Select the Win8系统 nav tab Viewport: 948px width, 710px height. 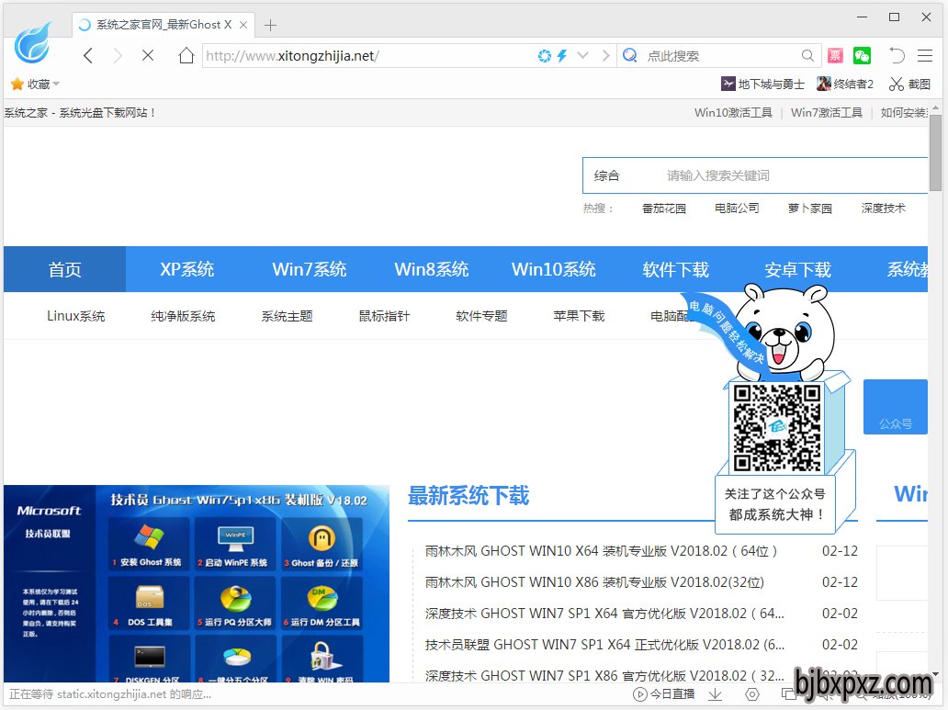pos(431,269)
